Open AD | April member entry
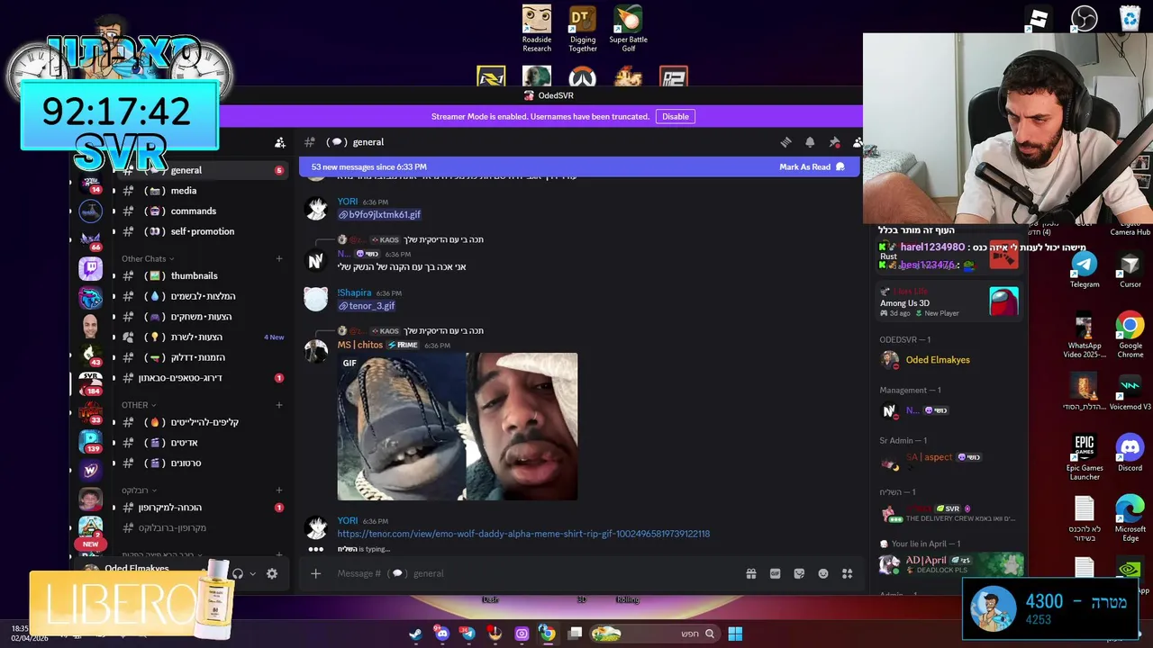The image size is (1153, 648). pyautogui.click(x=949, y=564)
